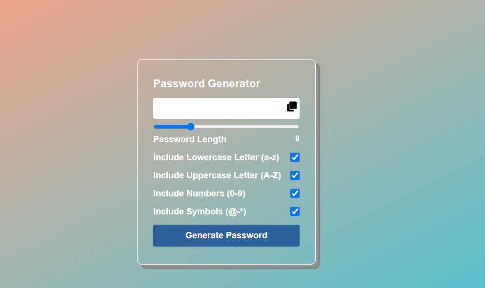
Task: Click the "Include Symbols (@-*)" label text
Action: click(x=199, y=211)
